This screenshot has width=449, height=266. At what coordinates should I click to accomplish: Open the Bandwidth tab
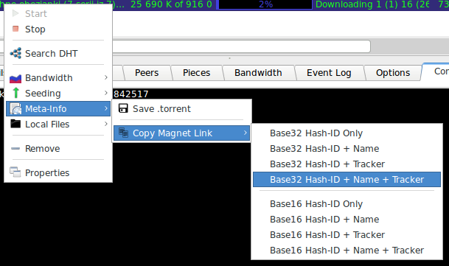(x=258, y=73)
